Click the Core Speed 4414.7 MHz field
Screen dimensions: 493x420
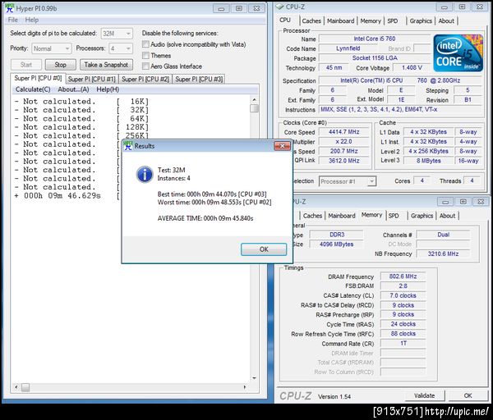click(344, 132)
